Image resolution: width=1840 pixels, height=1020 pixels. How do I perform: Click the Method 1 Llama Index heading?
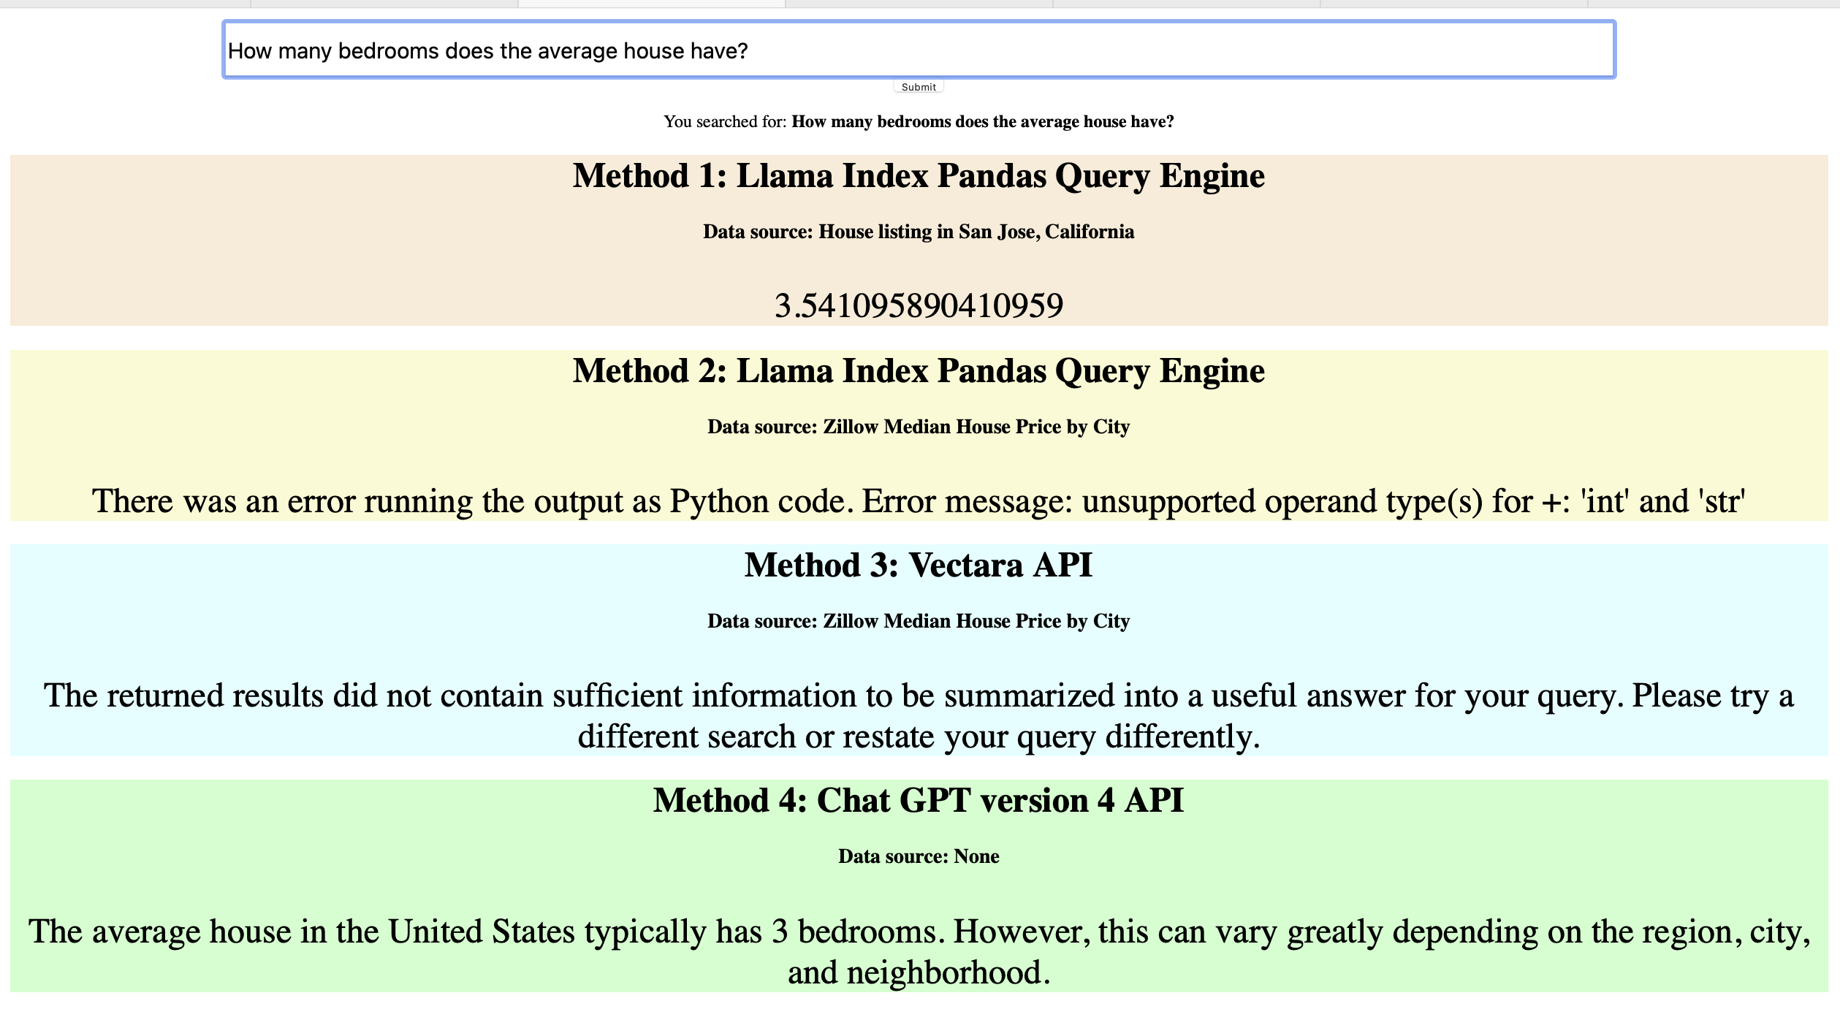[x=919, y=176]
